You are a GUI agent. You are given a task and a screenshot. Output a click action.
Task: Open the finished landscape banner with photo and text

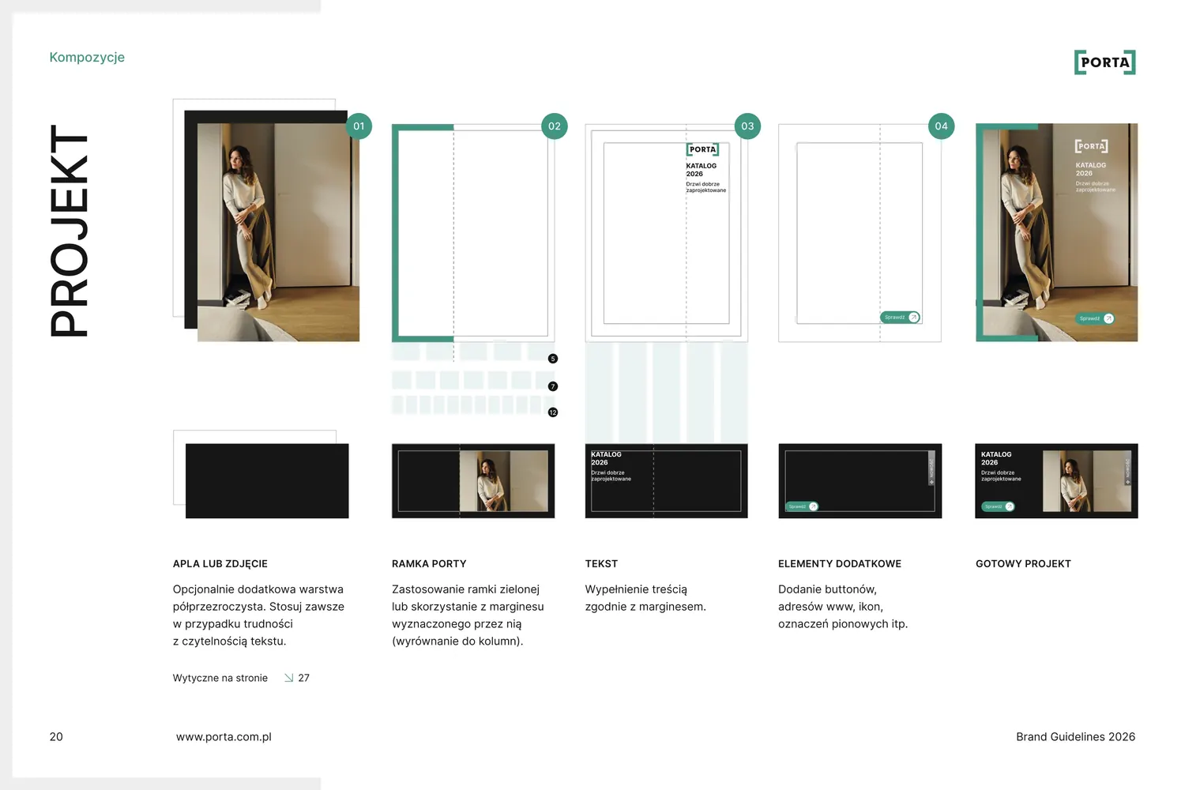pyautogui.click(x=1056, y=481)
